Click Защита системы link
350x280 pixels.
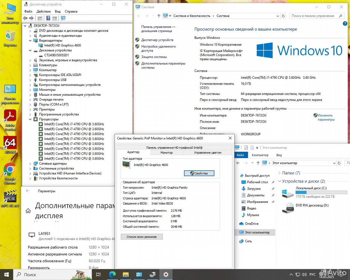pos(154,57)
